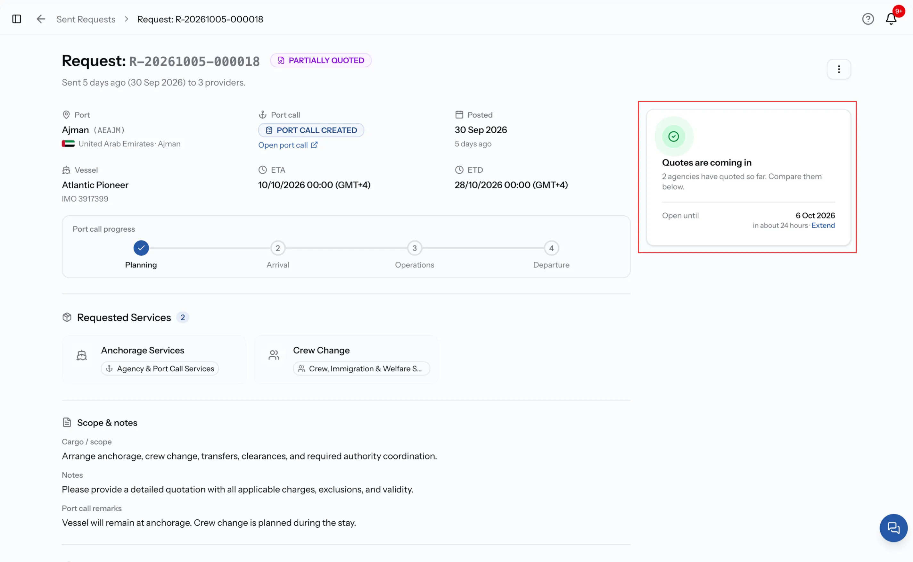
Task: Click the IMO 3917399 text
Action: pos(85,199)
